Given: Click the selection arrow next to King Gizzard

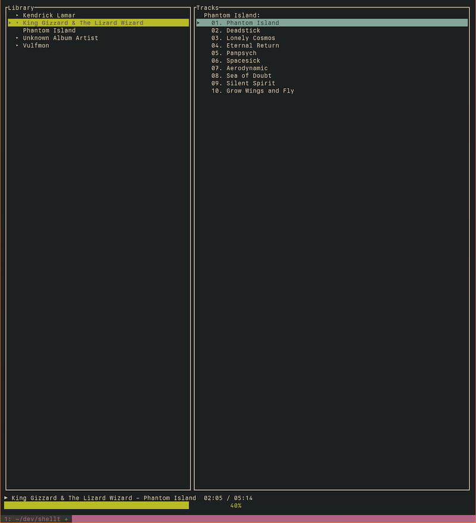Looking at the screenshot, I should click(x=10, y=23).
